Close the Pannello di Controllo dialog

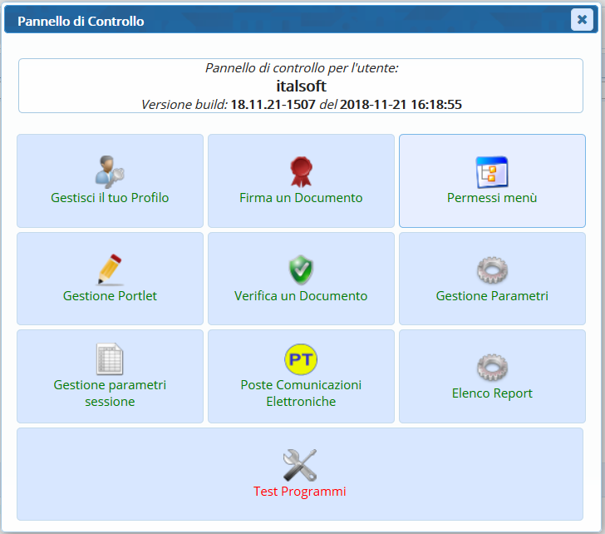(x=582, y=20)
